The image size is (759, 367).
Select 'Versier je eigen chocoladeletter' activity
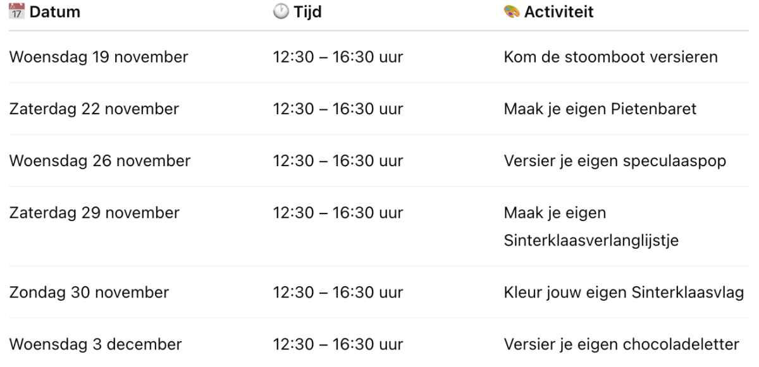621,344
